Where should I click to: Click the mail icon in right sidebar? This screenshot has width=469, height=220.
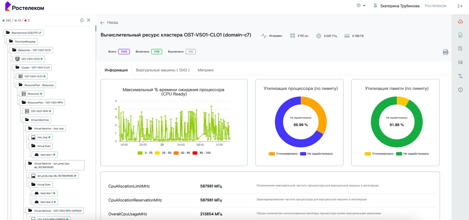tap(460, 62)
